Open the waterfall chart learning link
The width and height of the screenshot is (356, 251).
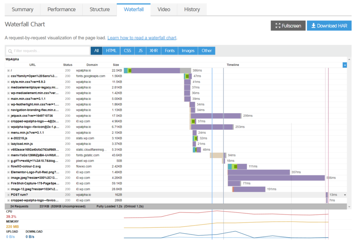click(x=142, y=38)
